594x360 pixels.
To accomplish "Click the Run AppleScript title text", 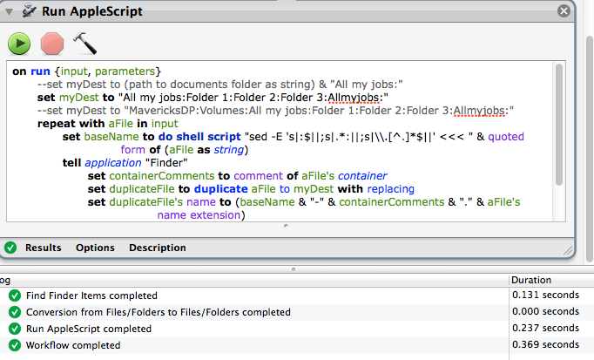I will click(x=92, y=11).
